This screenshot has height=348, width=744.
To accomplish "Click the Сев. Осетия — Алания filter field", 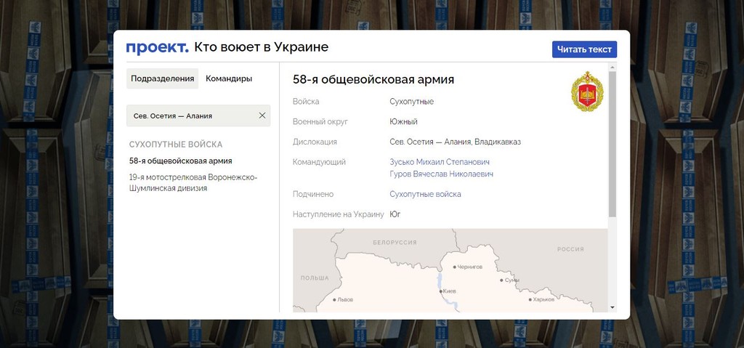I will tap(198, 116).
